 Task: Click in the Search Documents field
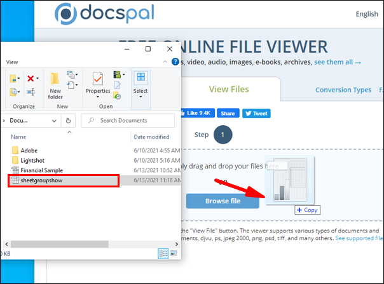click(x=128, y=121)
